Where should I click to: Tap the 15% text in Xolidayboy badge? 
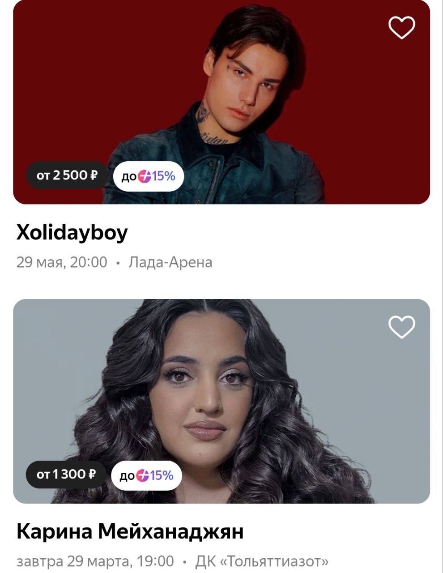point(163,176)
